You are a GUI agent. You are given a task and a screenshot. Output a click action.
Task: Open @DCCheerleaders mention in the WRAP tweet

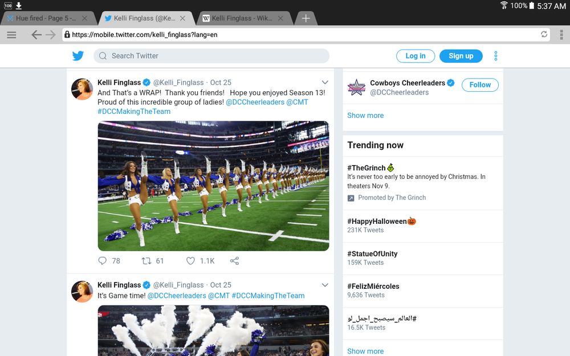[255, 102]
